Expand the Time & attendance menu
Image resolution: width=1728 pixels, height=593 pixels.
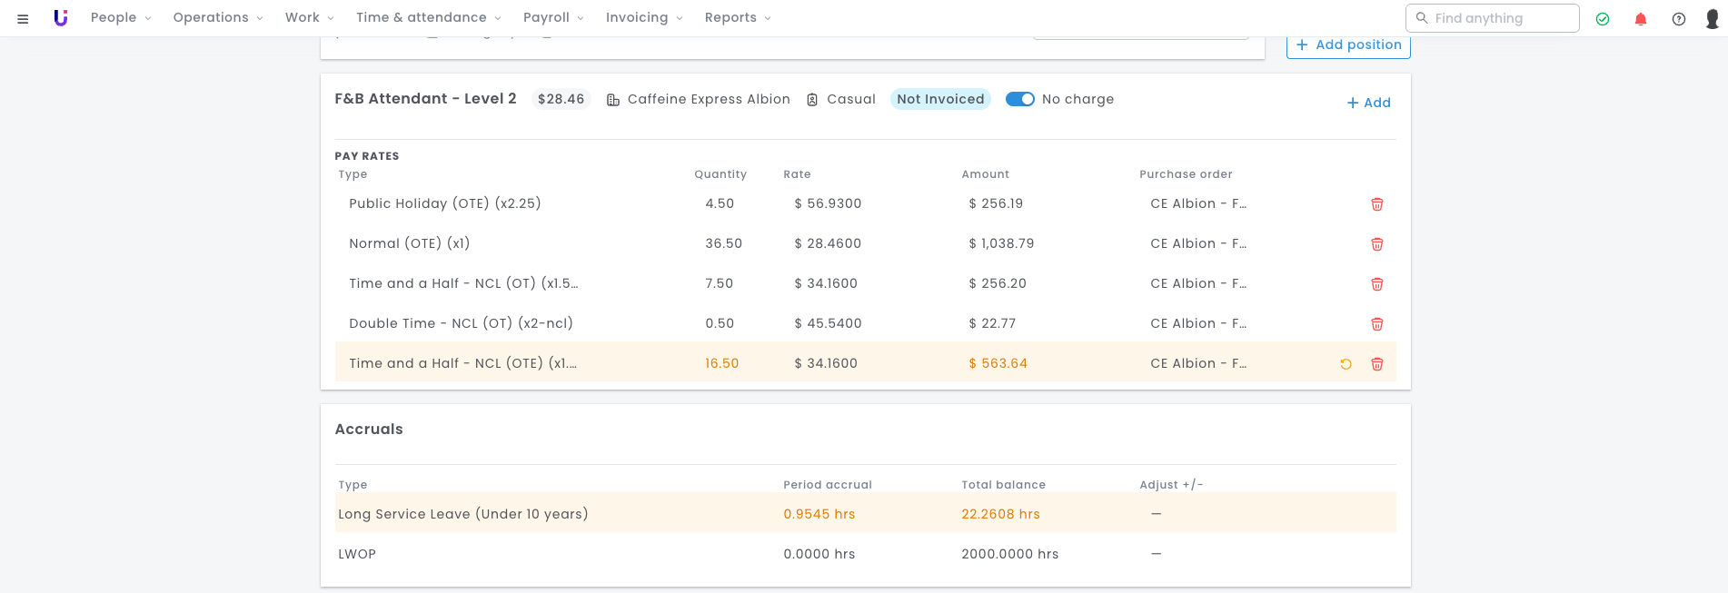tap(429, 17)
